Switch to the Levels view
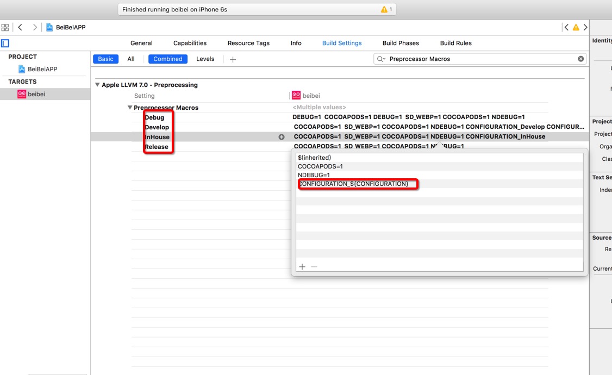The image size is (612, 375). coord(205,59)
